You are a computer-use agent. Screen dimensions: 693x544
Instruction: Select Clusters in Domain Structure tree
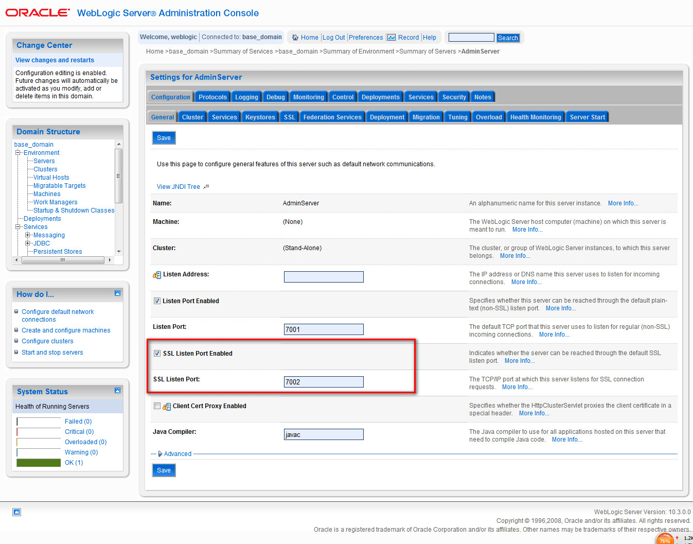[x=45, y=169]
